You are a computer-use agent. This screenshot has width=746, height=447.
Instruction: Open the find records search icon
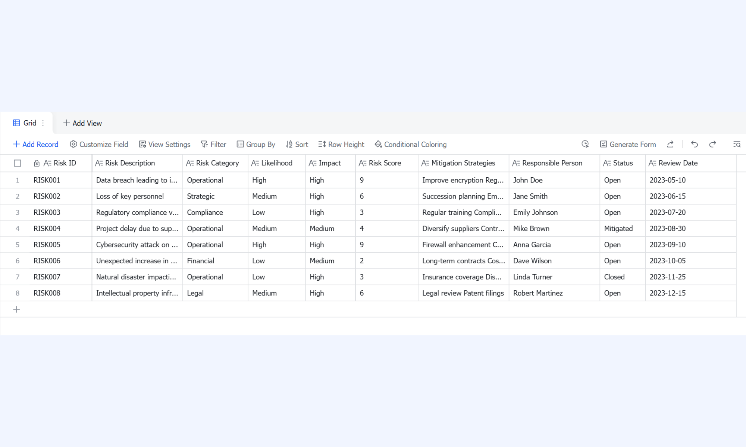(737, 144)
